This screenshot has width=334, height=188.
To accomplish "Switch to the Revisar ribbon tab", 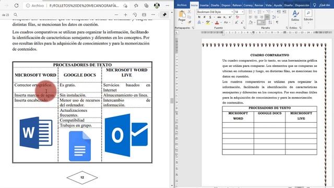I will (x=259, y=5).
